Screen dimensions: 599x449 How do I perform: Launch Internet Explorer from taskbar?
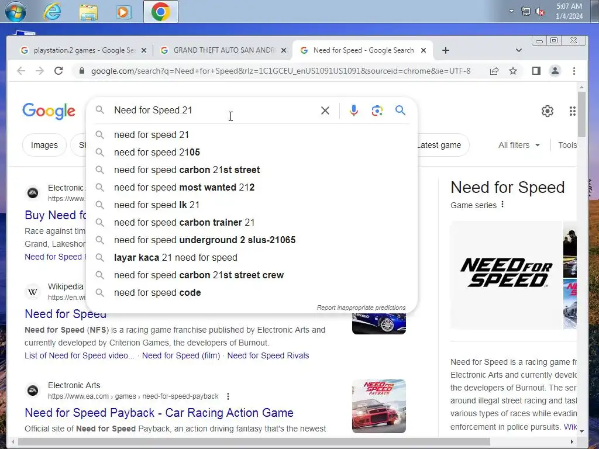coord(52,12)
